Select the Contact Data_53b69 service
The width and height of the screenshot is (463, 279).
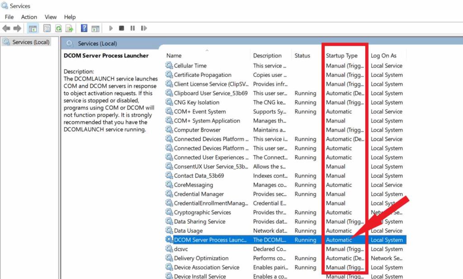(286, 175)
